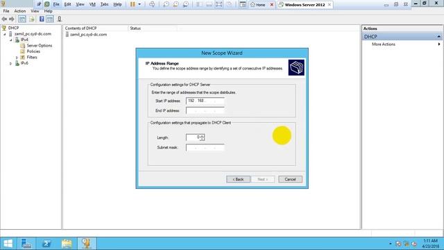The width and height of the screenshot is (444, 250).
Task: Open the VM menu in VMware toolbar
Action: (92, 4)
